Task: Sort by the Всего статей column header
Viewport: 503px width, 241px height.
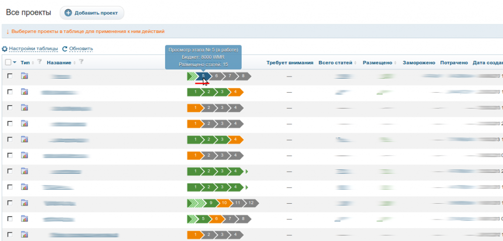Action: click(x=335, y=62)
